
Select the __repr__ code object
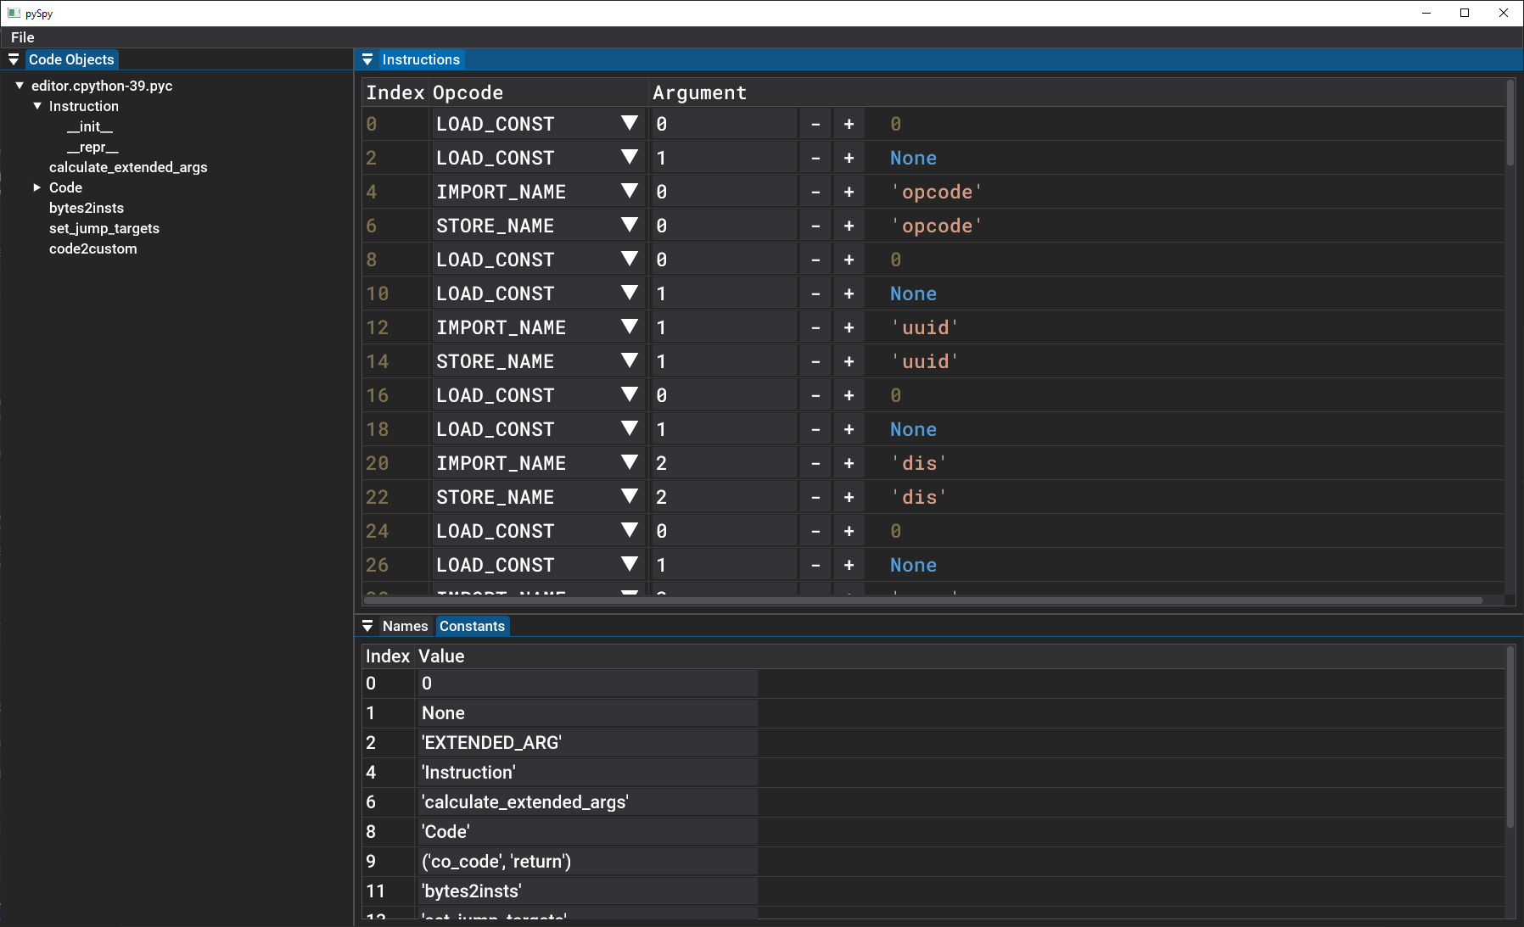[x=92, y=147]
